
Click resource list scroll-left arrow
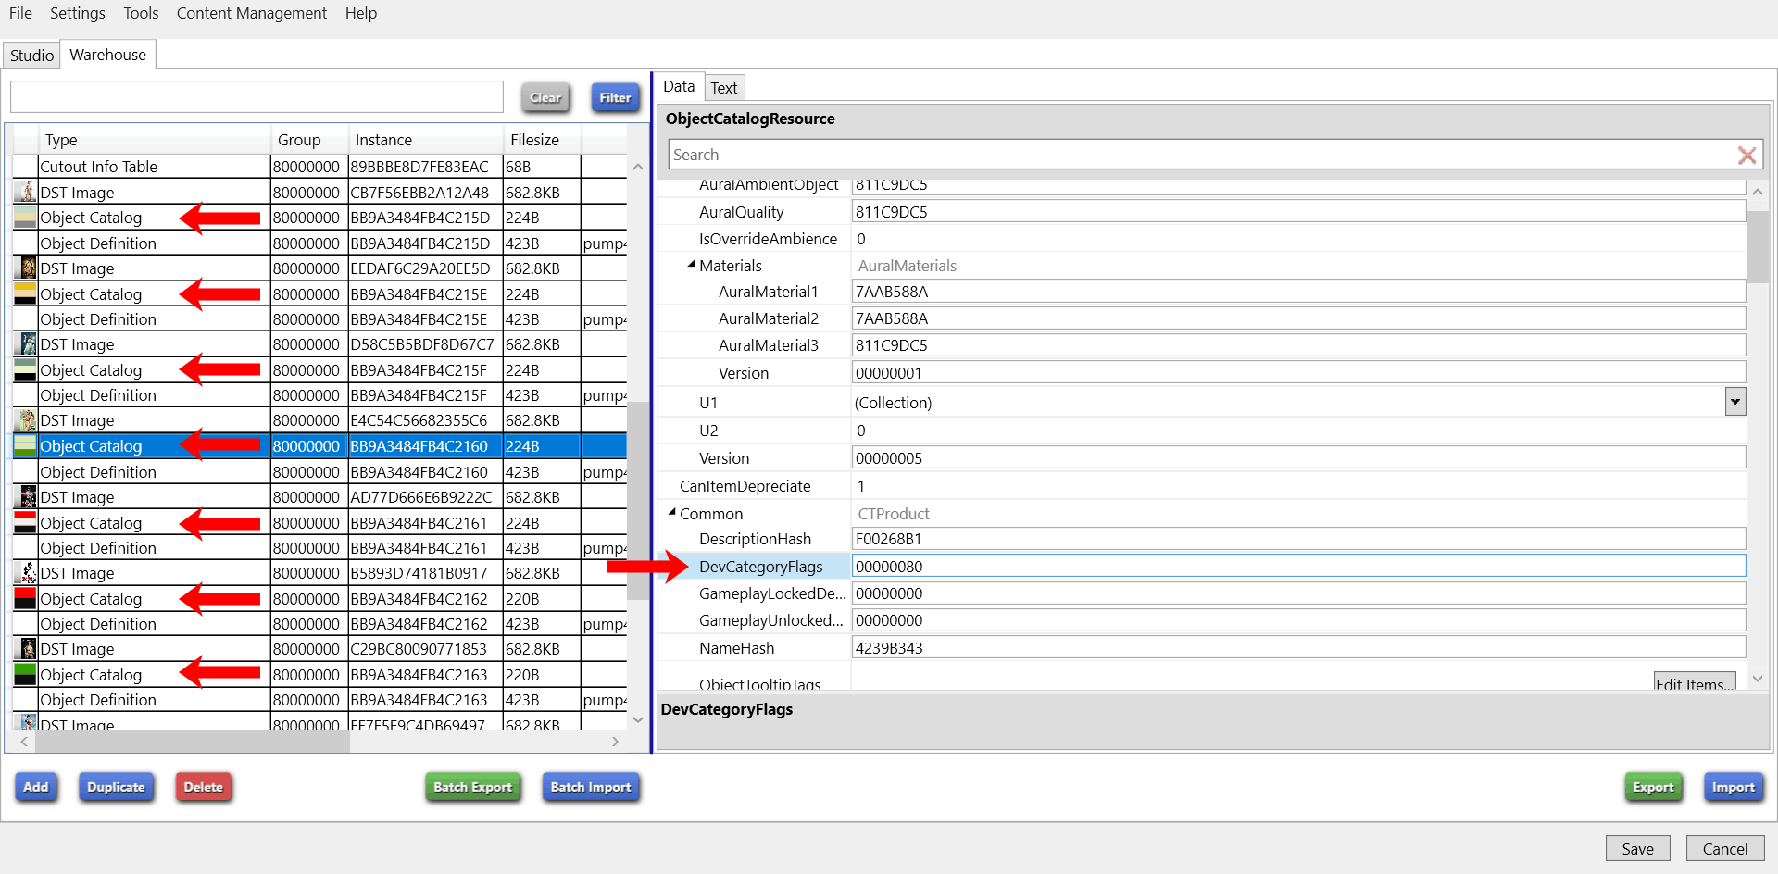24,742
